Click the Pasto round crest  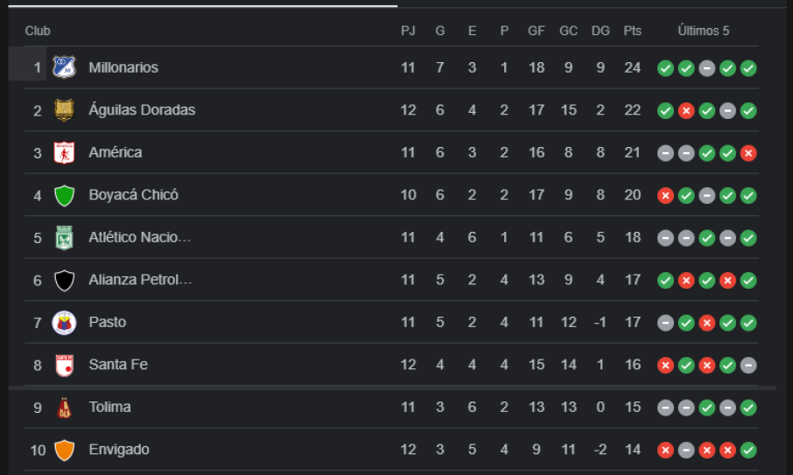64,323
